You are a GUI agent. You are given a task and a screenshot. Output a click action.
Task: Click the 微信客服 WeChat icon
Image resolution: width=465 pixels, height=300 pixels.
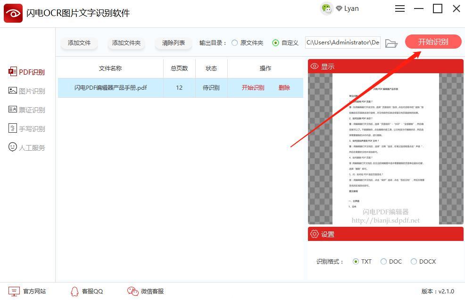[133, 291]
